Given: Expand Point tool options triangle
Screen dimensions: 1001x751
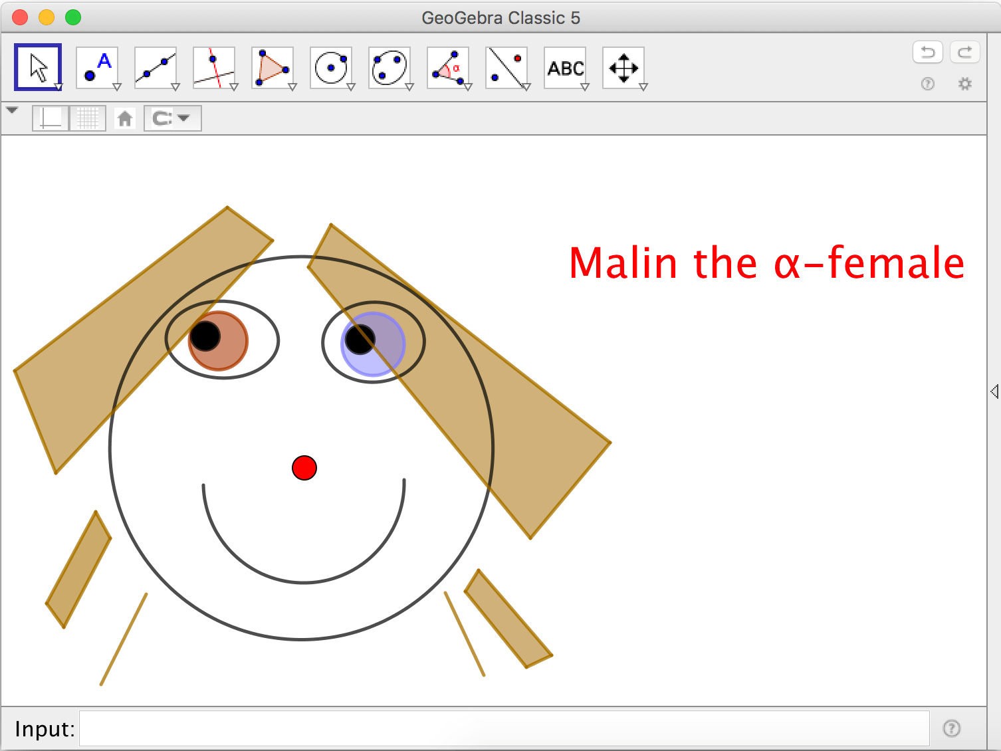Looking at the screenshot, I should (117, 87).
